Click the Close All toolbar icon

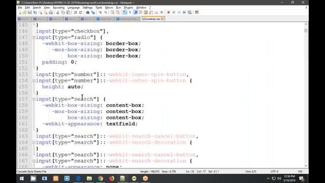[x=46, y=12]
